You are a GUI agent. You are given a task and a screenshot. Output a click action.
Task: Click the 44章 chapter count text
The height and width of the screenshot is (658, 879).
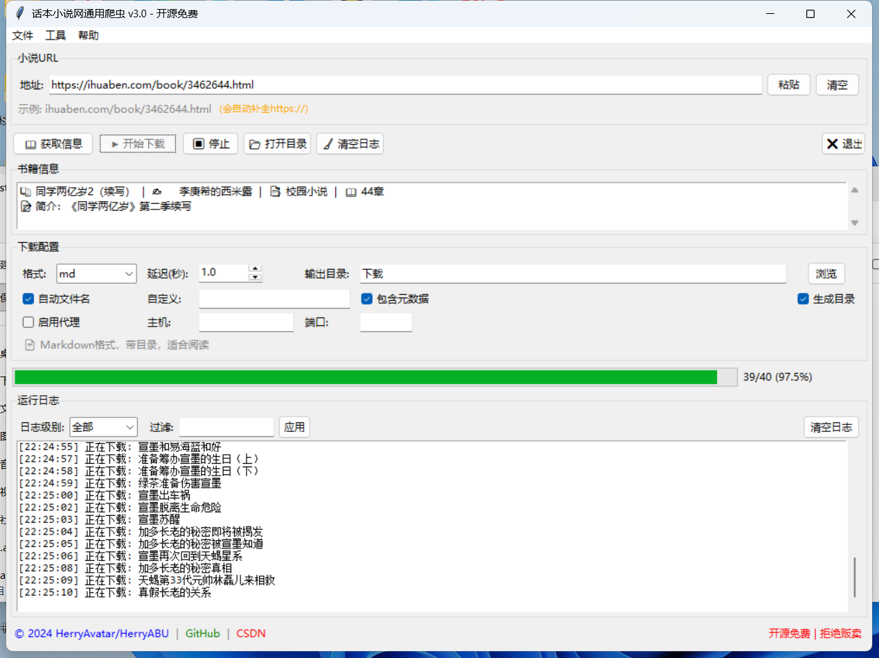click(372, 191)
